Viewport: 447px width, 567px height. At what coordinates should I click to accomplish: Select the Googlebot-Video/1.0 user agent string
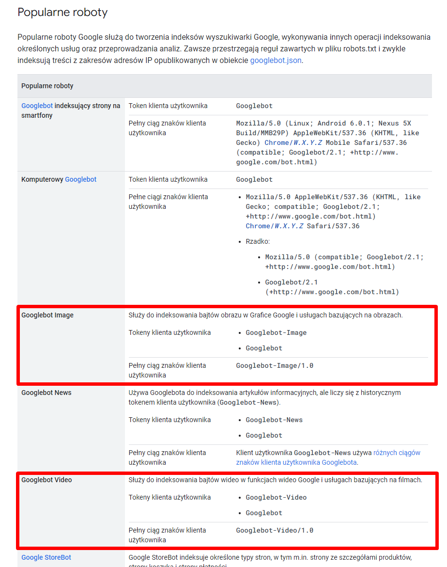click(275, 530)
